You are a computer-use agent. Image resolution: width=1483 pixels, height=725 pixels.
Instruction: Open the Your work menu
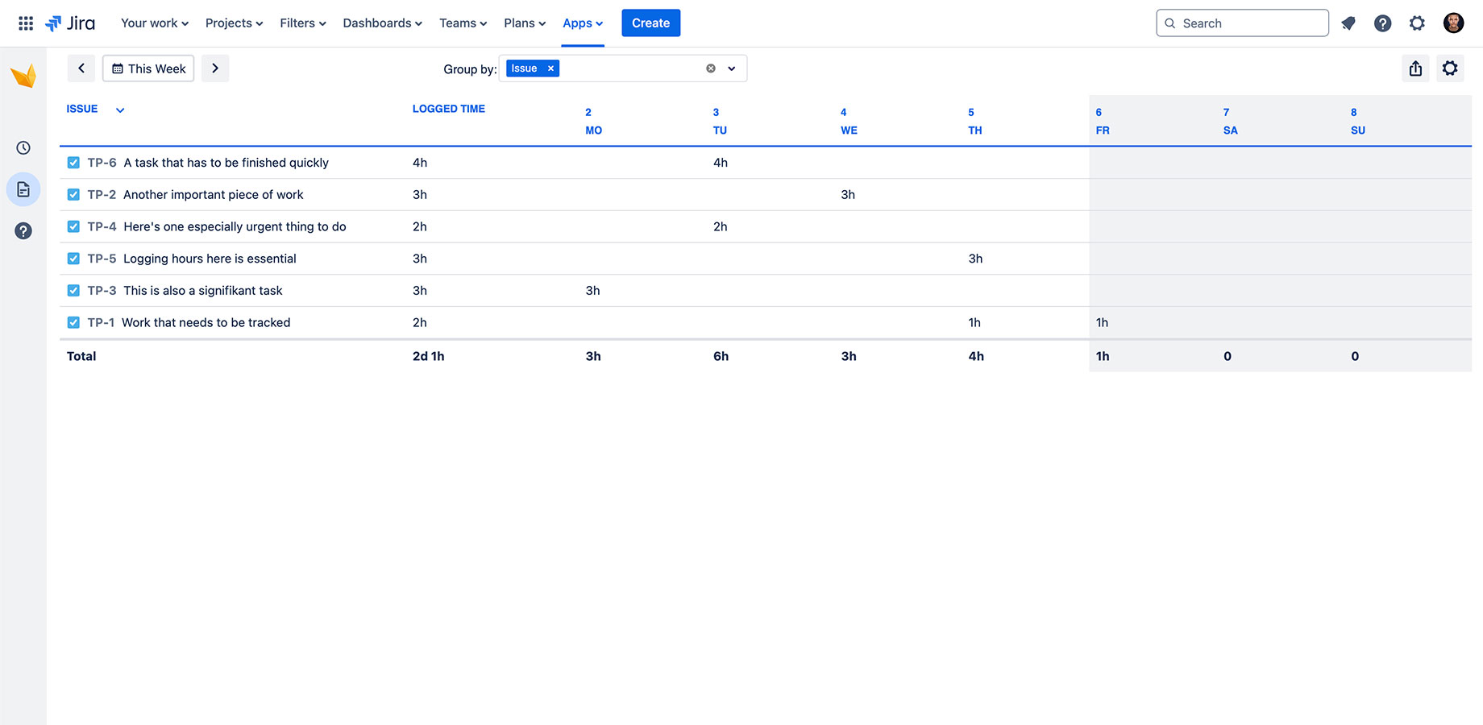tap(155, 23)
